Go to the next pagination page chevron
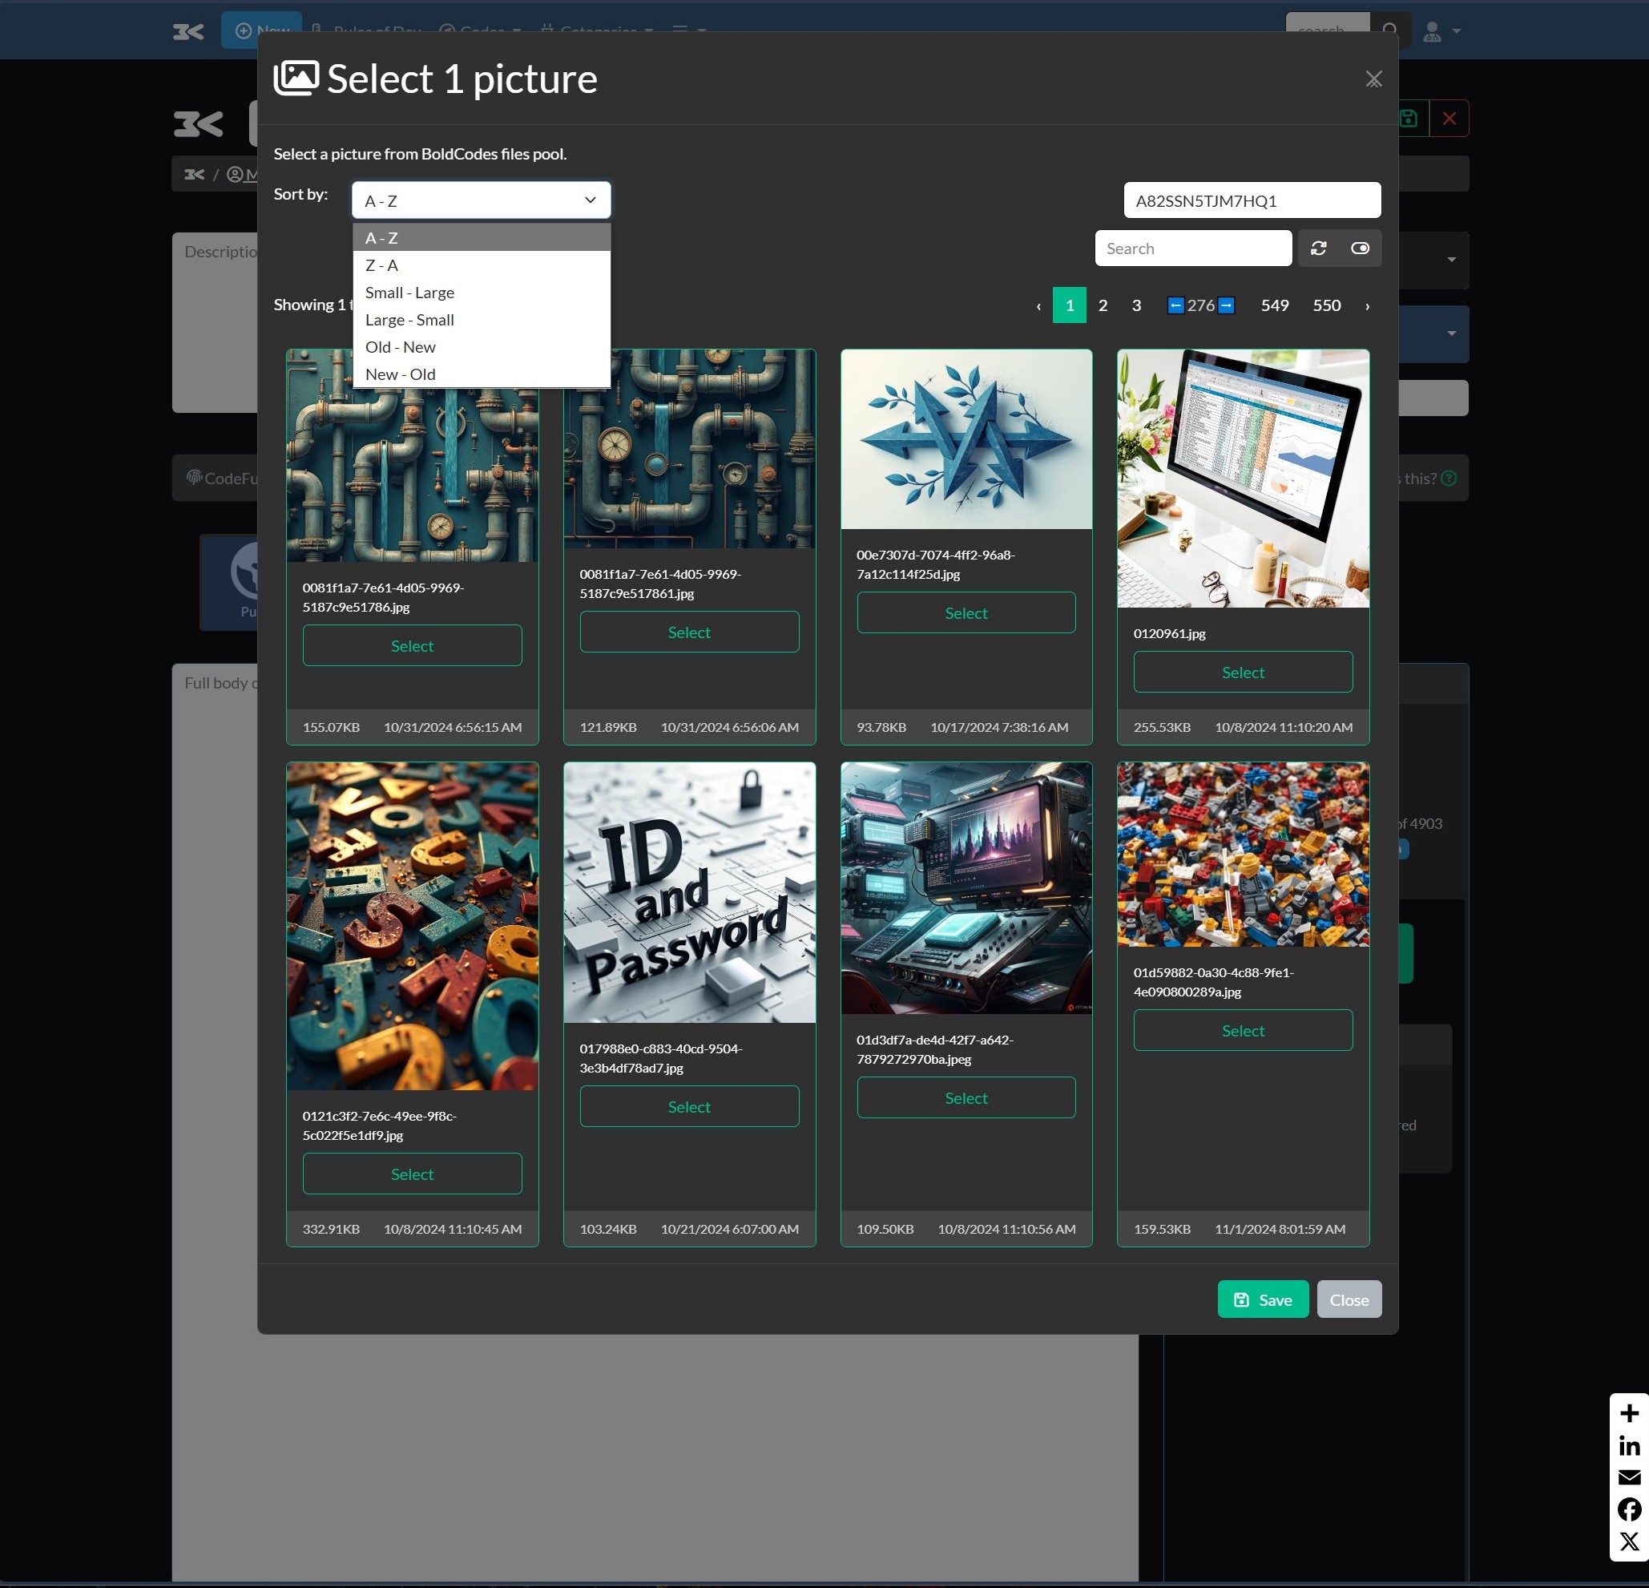Screen dimensions: 1649x1588 (1367, 306)
